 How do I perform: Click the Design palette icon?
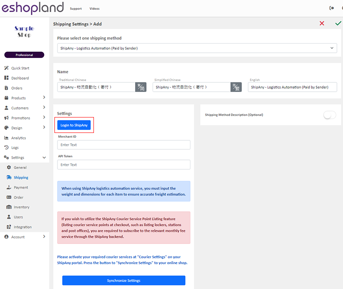click(x=6, y=128)
